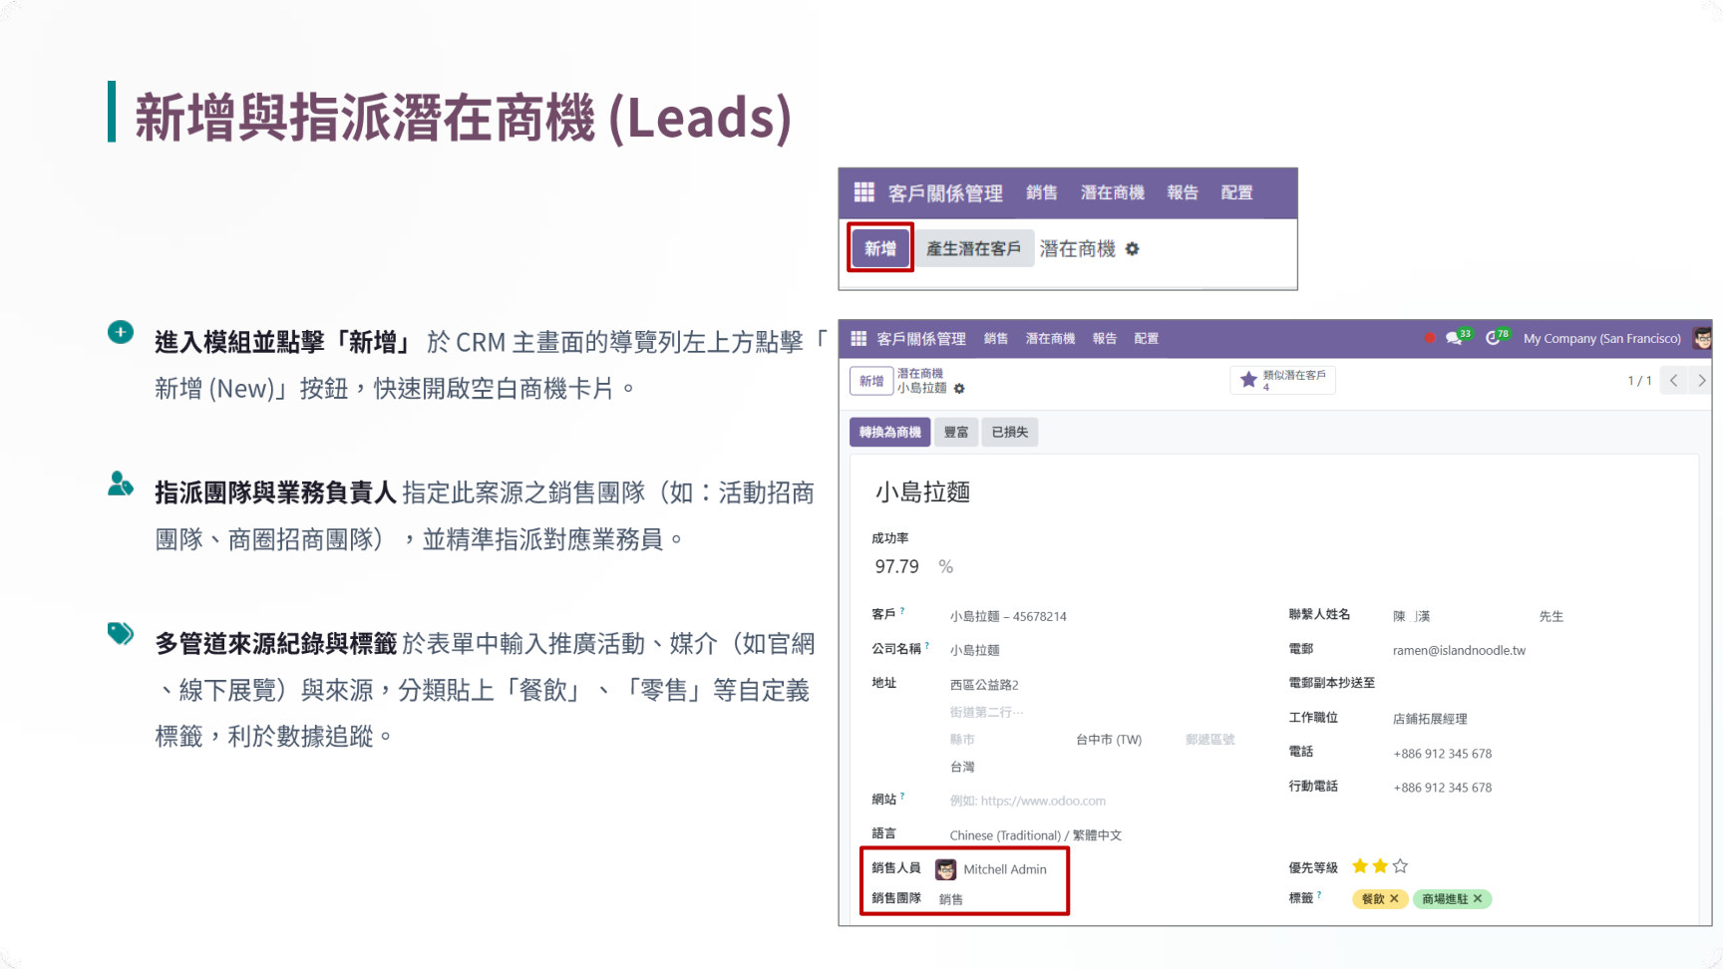
Task: Open 潛在商機 menu in header with My Company
Action: (1050, 339)
